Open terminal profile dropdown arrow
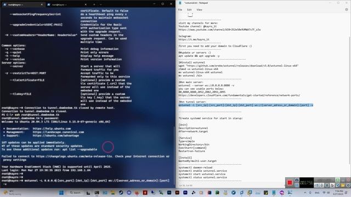Image resolution: width=351 pixels, height=197 pixels. click(100, 4)
